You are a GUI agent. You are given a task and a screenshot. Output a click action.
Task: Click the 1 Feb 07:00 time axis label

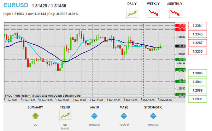coord(62,100)
